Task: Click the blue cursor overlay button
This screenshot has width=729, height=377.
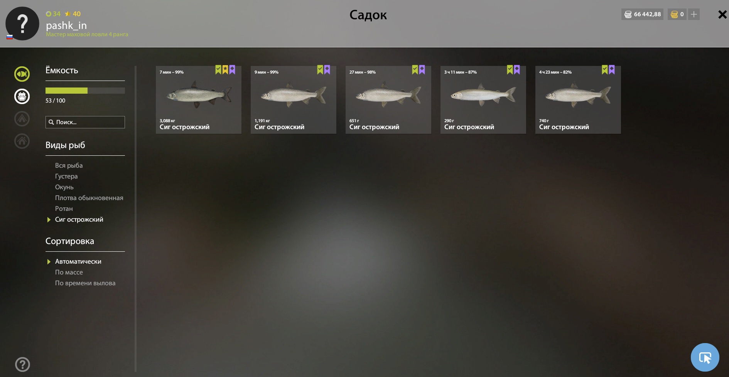Action: tap(705, 357)
